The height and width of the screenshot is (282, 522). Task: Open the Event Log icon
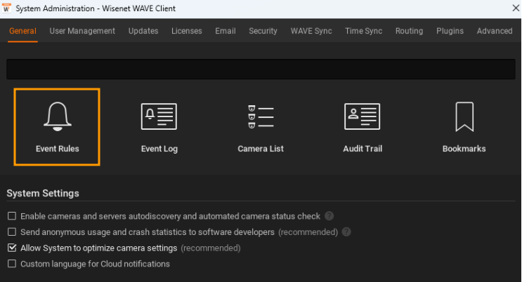click(159, 126)
